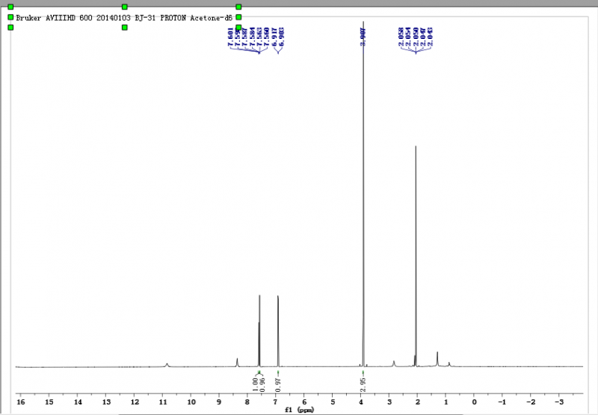Select the 0.96 integral value
Screen dimensions: 598x415
(x=262, y=384)
